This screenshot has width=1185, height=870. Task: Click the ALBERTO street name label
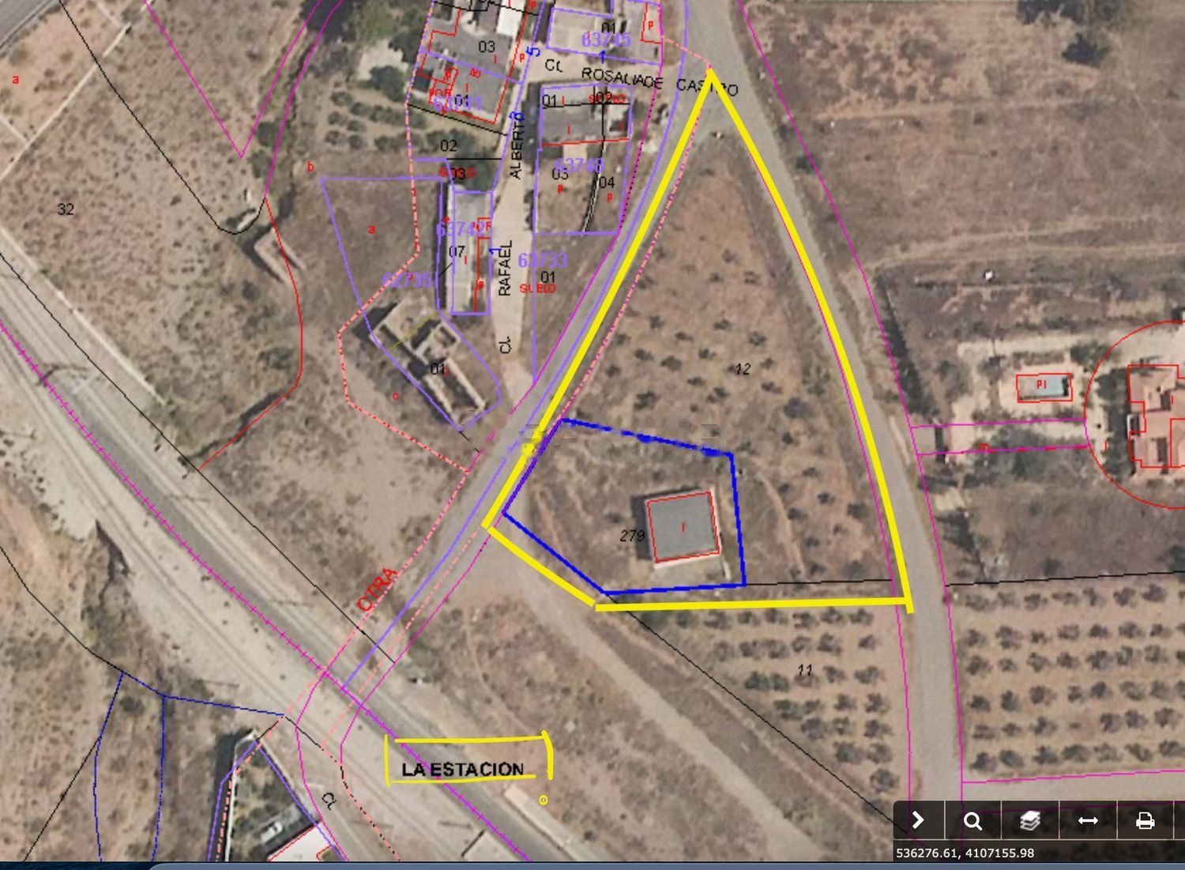(516, 145)
